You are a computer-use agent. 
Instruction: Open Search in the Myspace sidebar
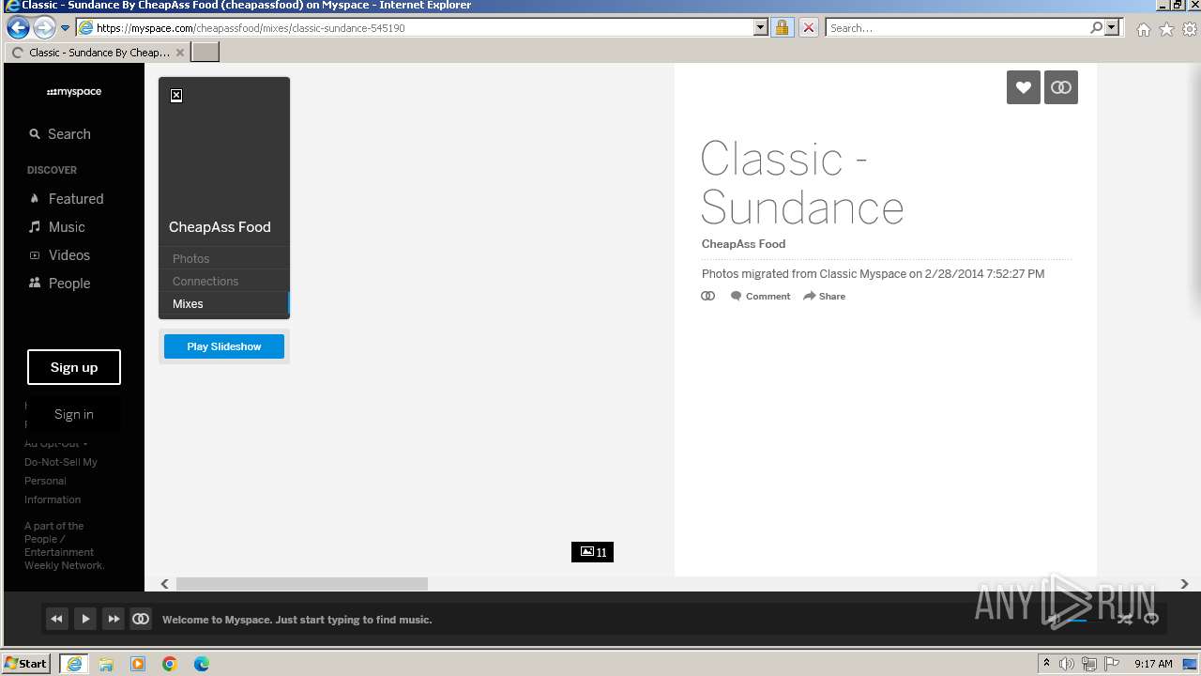click(x=60, y=134)
